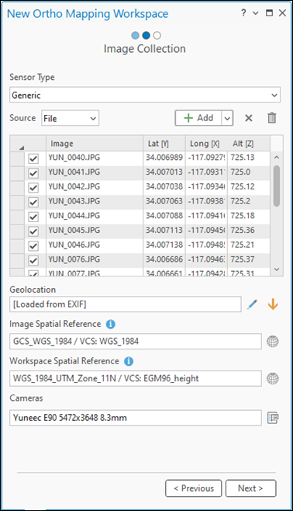293x511 pixels.
Task: Sort by the Long [X] column header
Action: pyautogui.click(x=206, y=144)
